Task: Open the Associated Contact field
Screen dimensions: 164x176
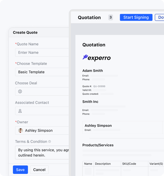Action: pos(42,111)
